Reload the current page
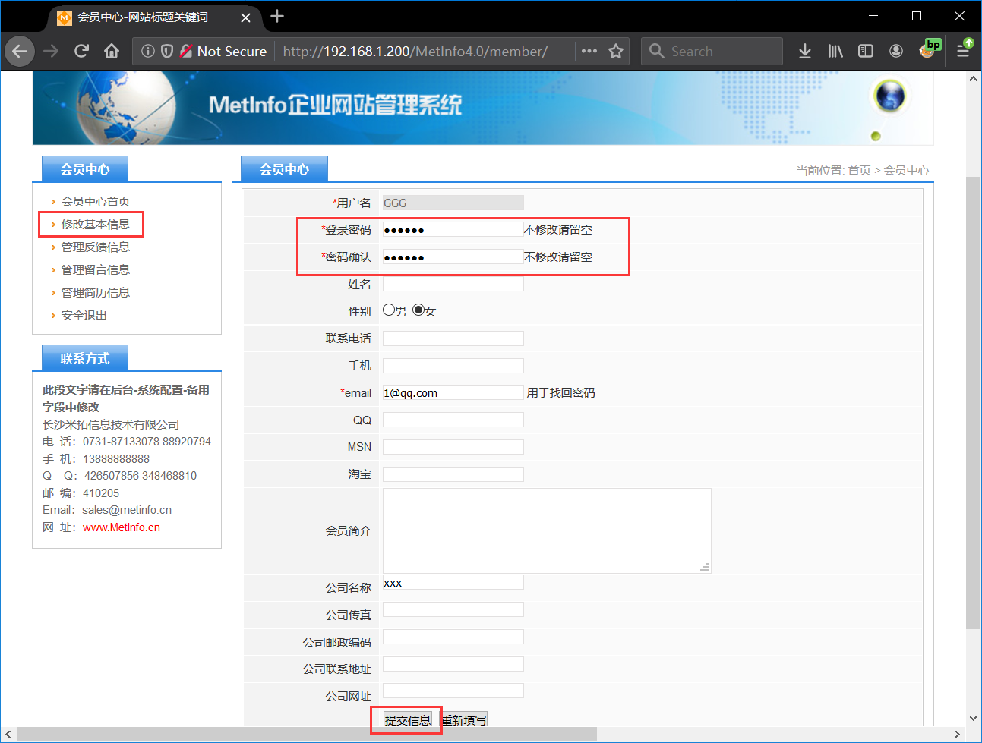 tap(81, 51)
